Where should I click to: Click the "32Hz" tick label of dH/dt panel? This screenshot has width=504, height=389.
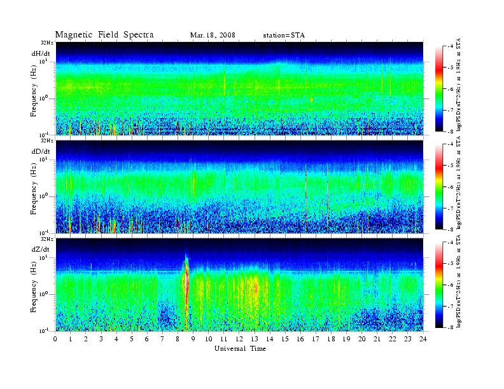point(47,43)
